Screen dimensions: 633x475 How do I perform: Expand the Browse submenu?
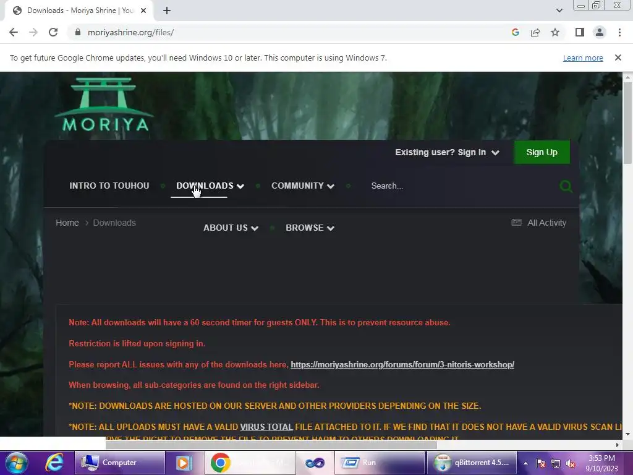tap(310, 228)
